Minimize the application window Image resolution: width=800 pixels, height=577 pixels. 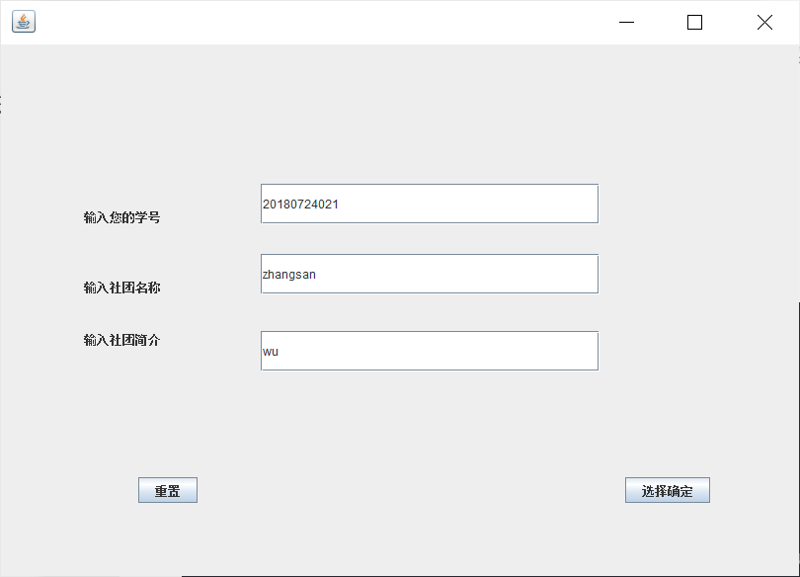tap(625, 22)
